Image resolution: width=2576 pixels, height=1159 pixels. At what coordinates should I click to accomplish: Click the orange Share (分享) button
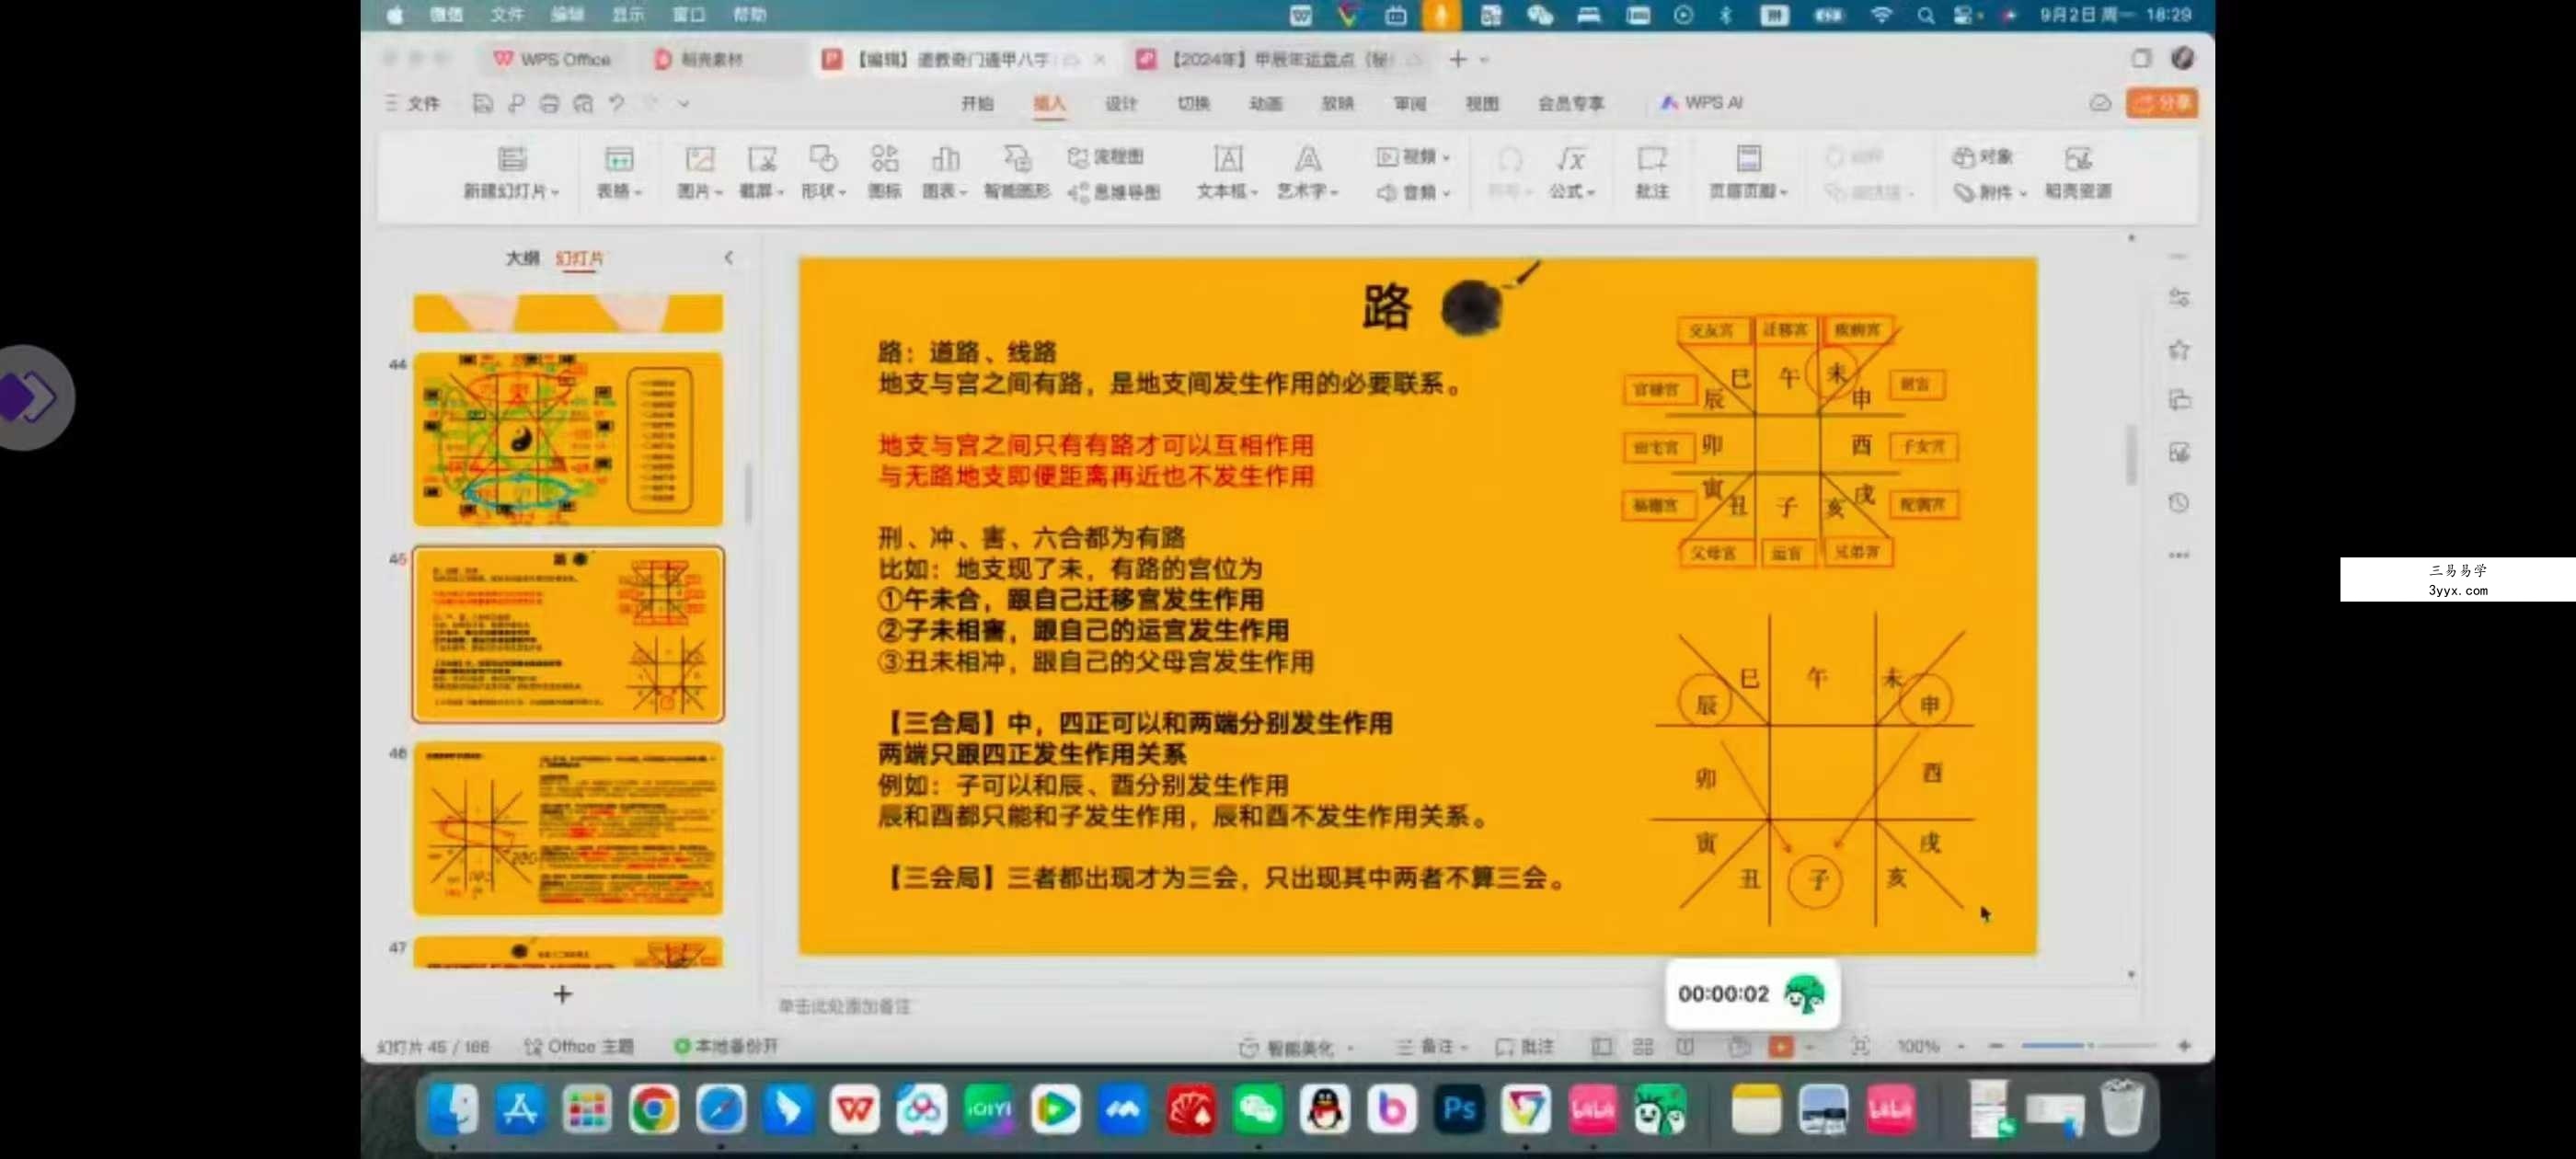coord(2161,103)
